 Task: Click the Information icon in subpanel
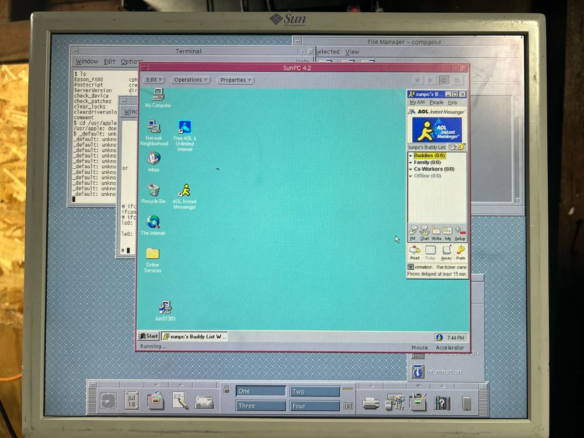(x=418, y=371)
